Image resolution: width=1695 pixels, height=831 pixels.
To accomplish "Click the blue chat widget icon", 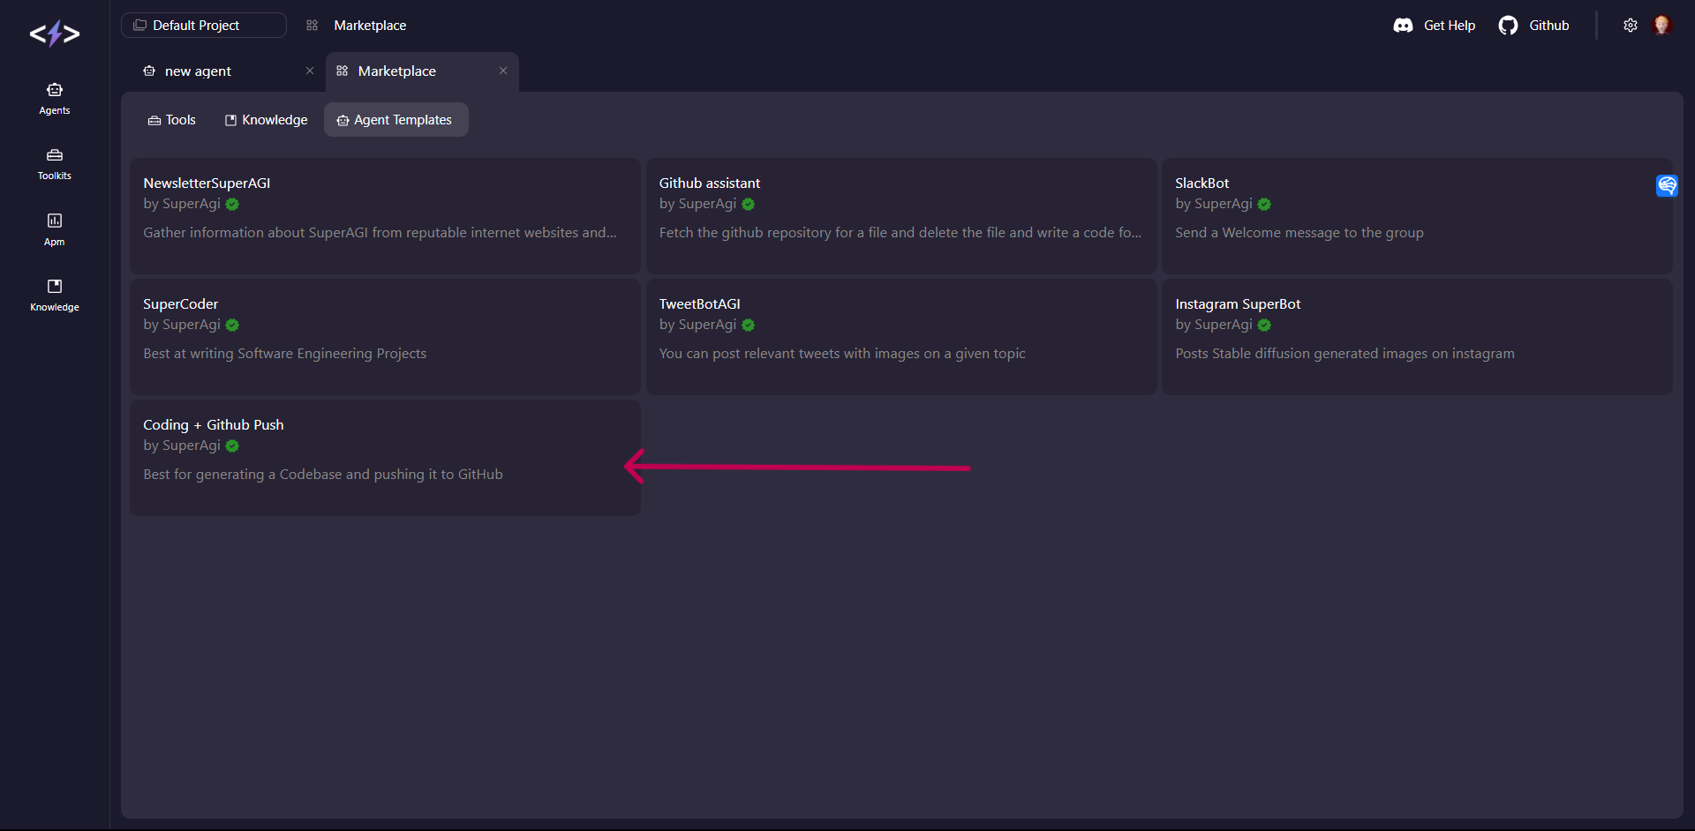I will coord(1667,185).
